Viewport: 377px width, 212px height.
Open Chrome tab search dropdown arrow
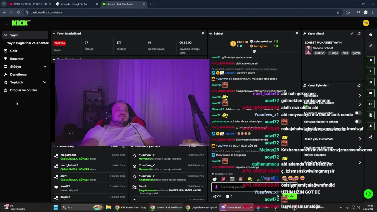coord(4,4)
